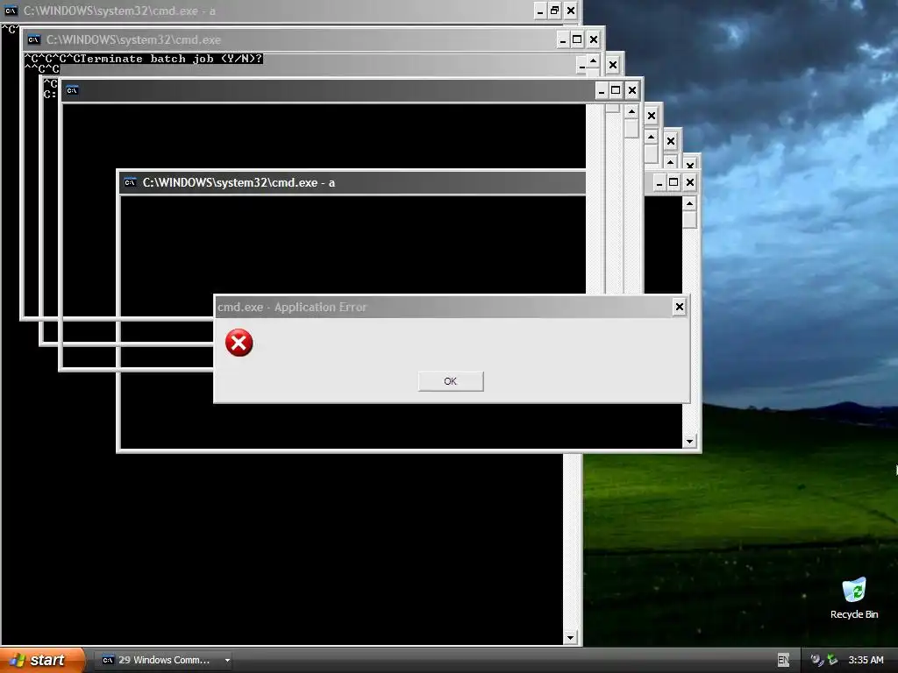Open the Recycle Bin desktop icon
Viewport: 898px width, 673px height.
point(854,598)
